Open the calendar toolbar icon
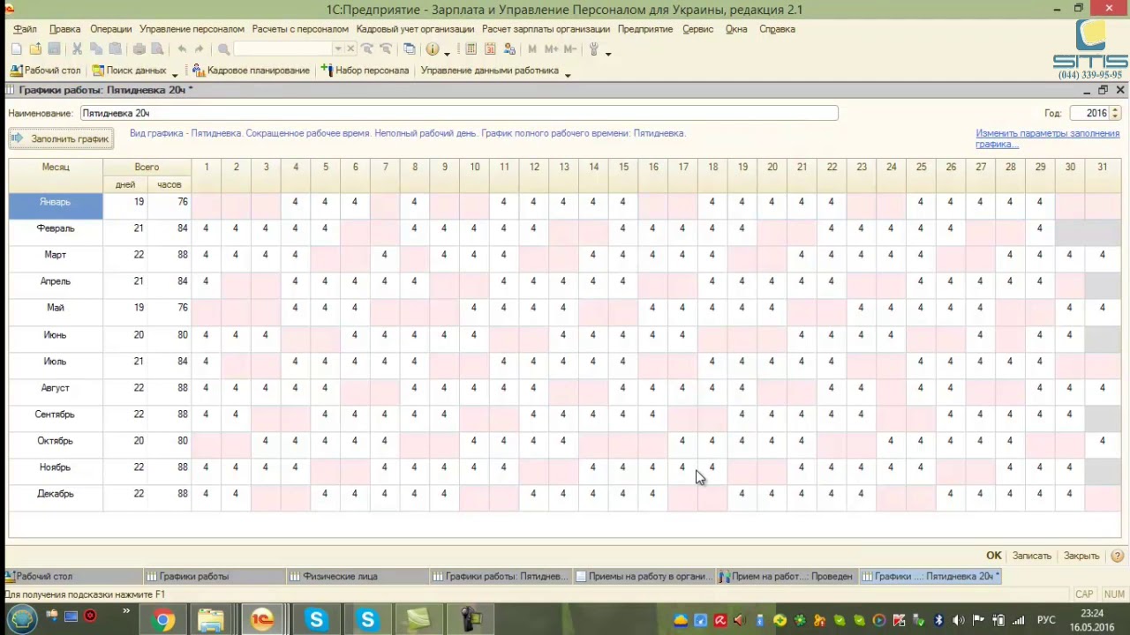1130x635 pixels. coord(489,49)
